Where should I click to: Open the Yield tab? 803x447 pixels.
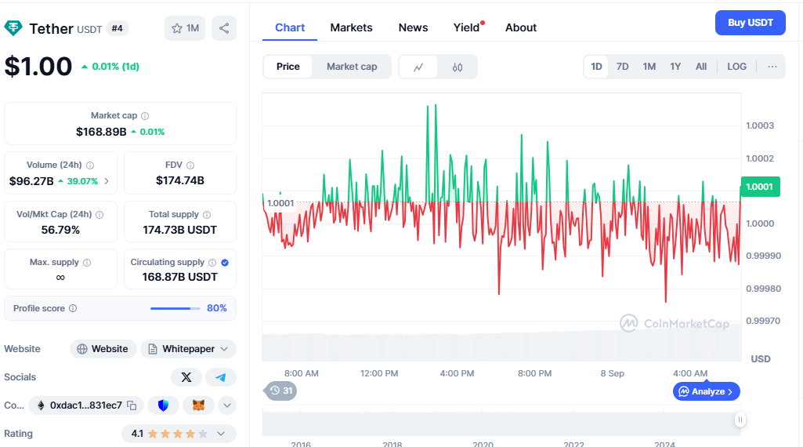click(x=467, y=27)
